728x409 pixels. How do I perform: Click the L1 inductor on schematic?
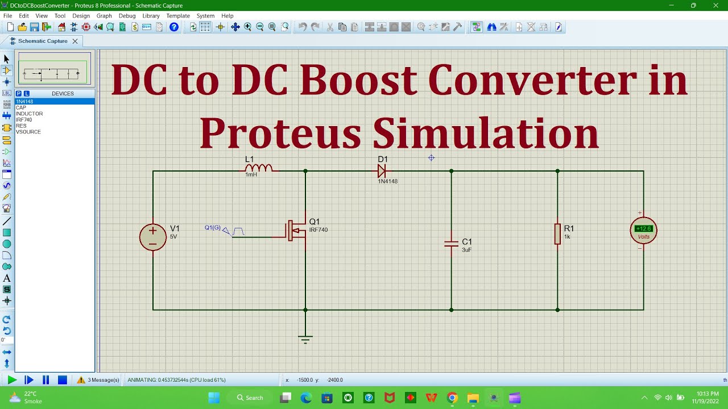[x=259, y=167]
